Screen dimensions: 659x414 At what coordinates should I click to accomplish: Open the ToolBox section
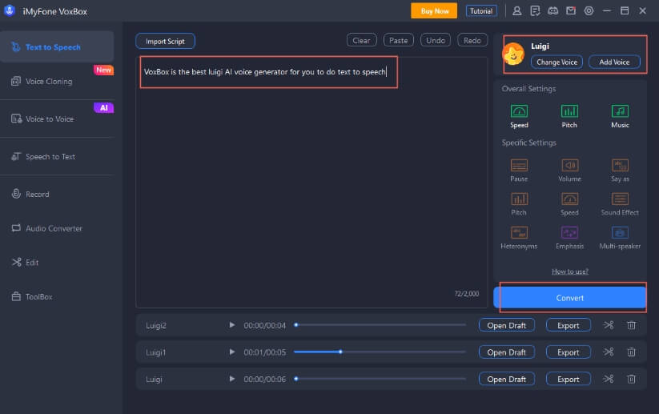(x=57, y=297)
